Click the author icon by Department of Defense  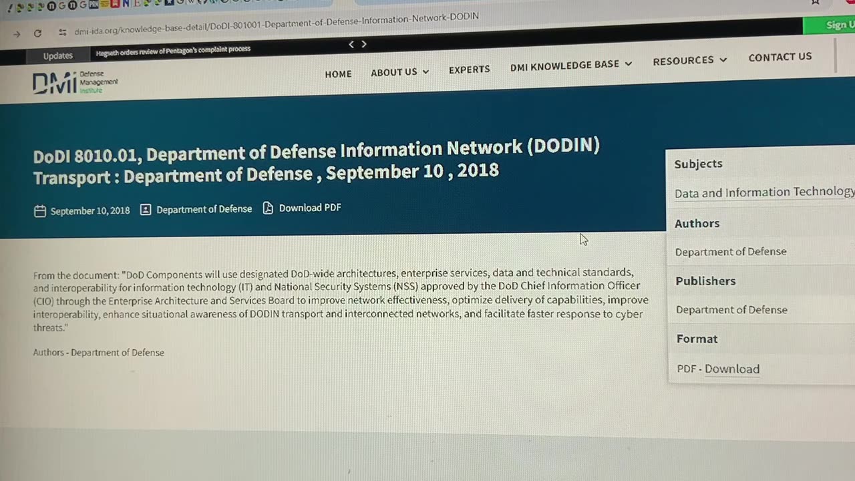[146, 210]
